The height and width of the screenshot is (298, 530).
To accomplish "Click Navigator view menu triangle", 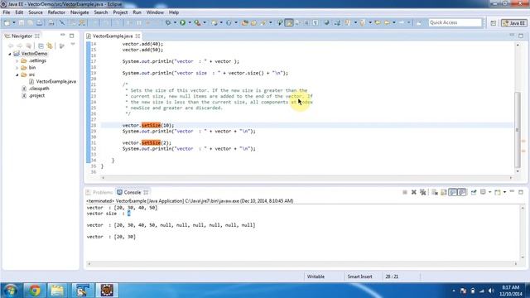I will click(x=73, y=45).
